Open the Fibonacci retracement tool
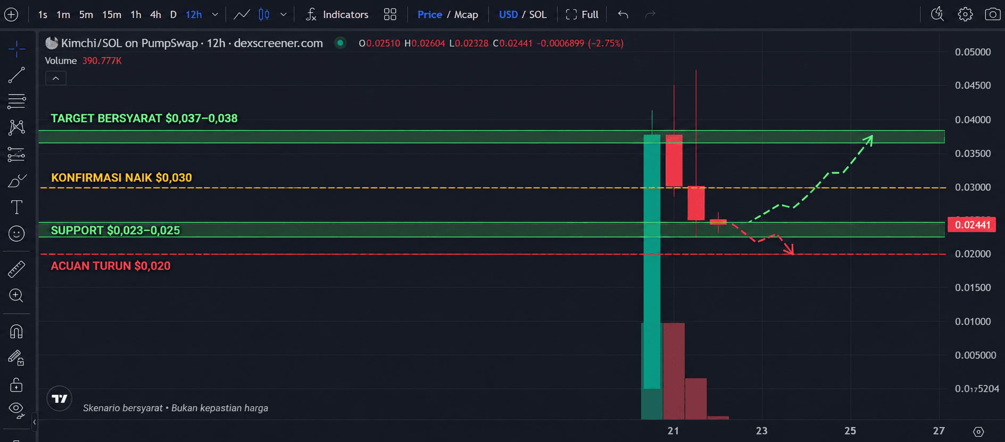 pos(16,101)
